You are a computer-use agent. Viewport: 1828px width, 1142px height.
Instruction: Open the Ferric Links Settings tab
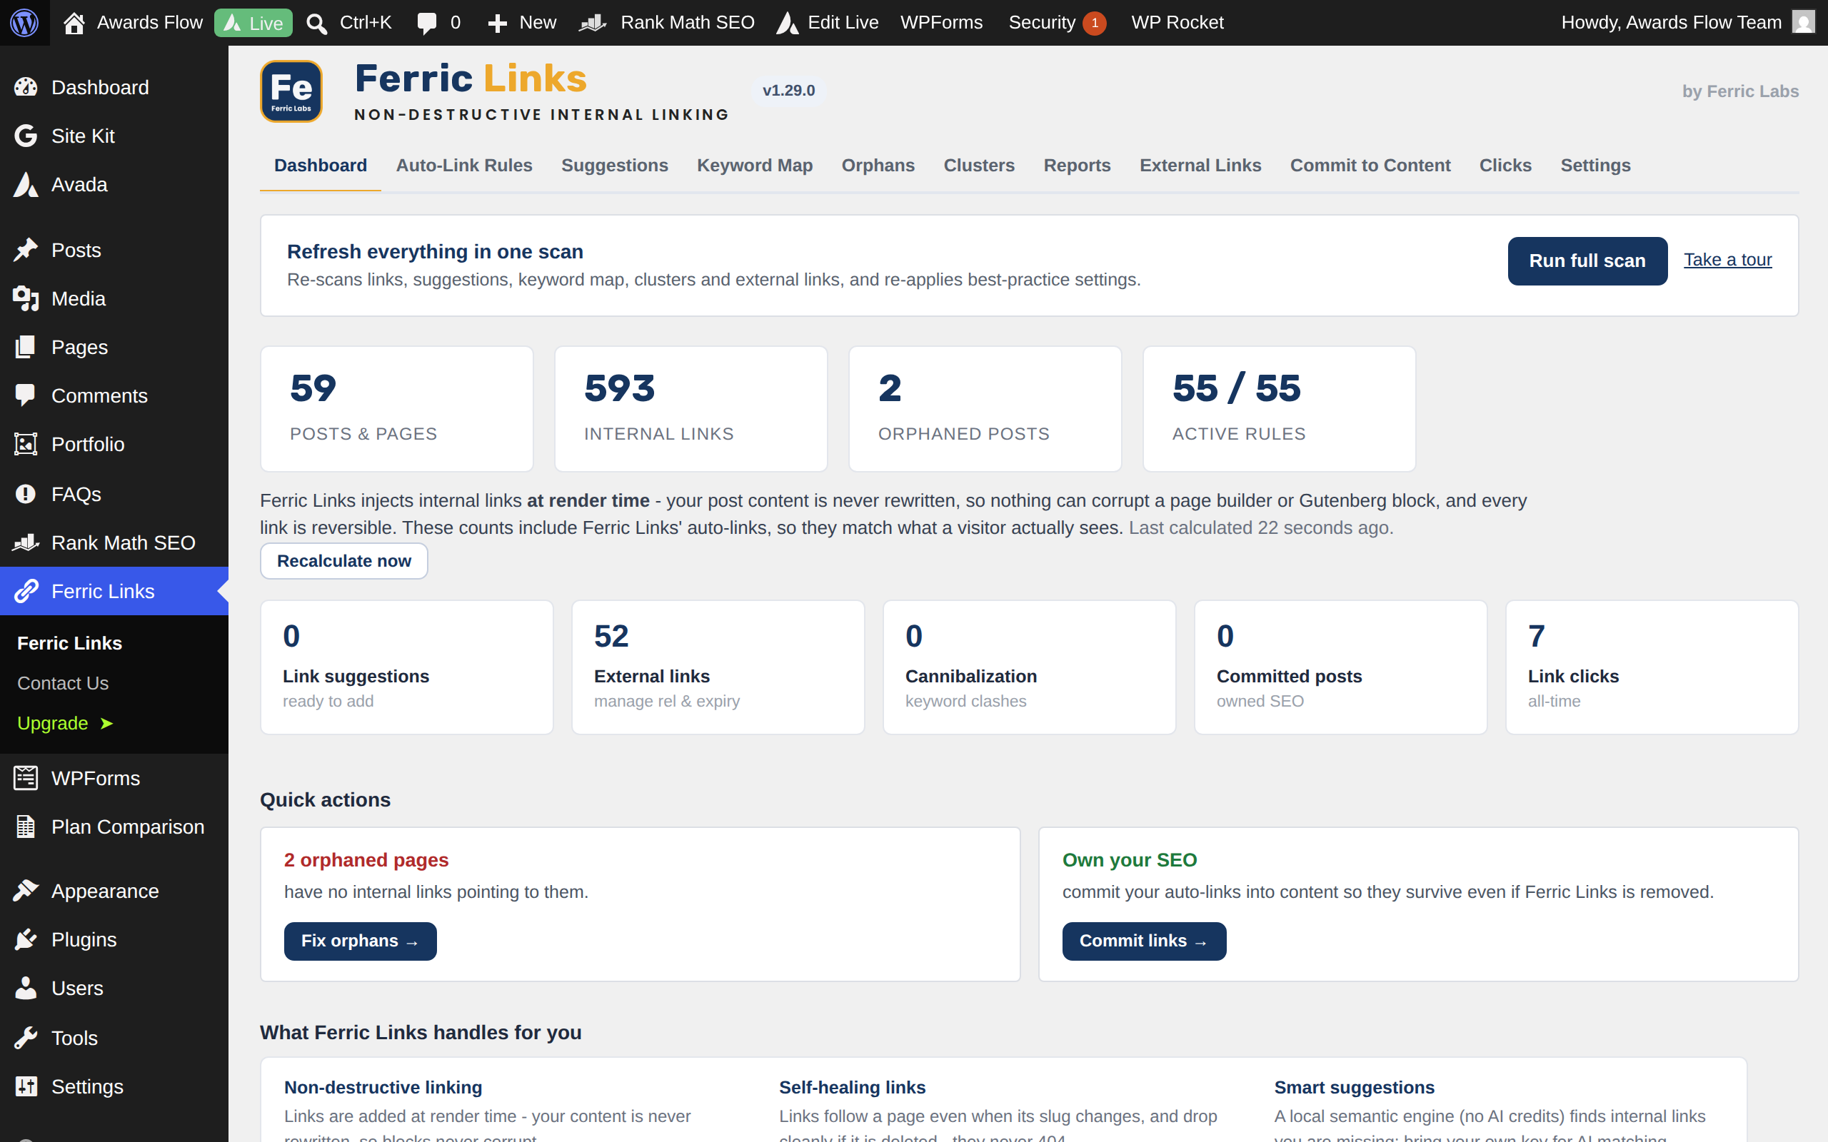(x=1595, y=166)
